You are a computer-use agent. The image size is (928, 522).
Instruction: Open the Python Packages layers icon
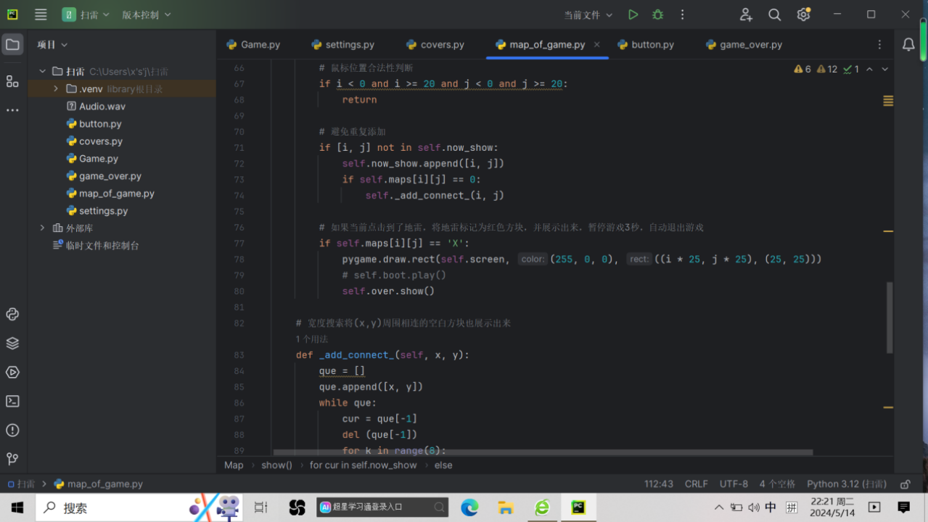tap(12, 343)
